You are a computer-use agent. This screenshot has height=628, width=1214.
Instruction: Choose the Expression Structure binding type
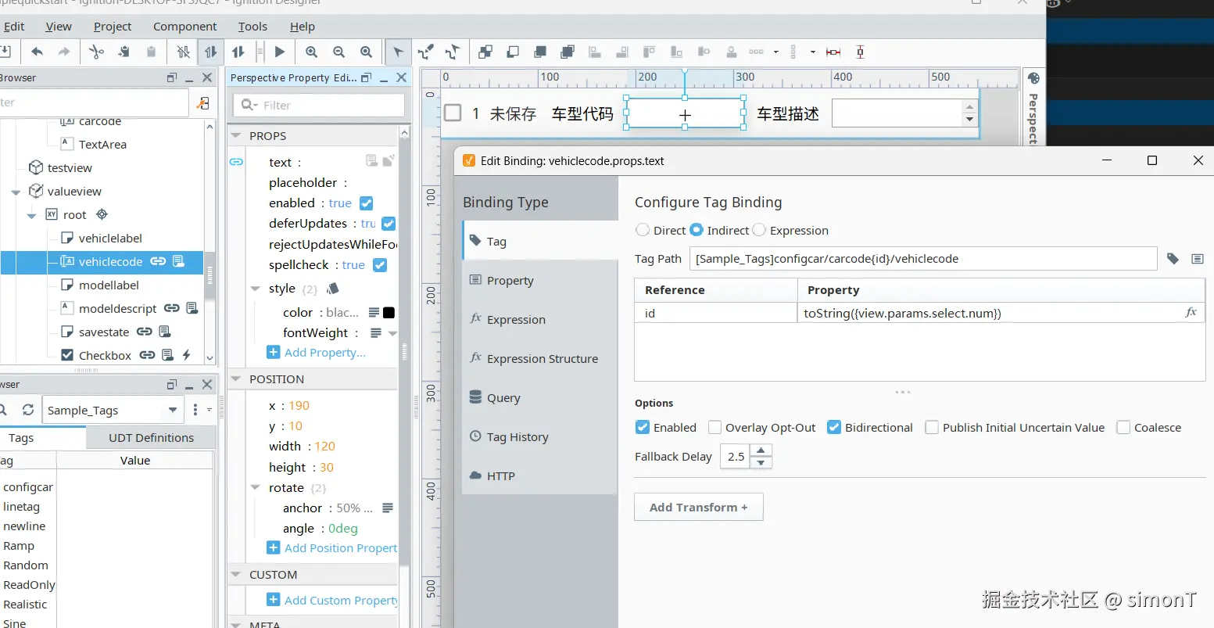coord(540,359)
